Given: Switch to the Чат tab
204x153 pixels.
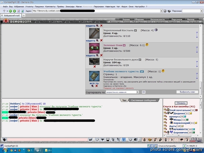Looking at the screenshot, I should click(x=124, y=100).
